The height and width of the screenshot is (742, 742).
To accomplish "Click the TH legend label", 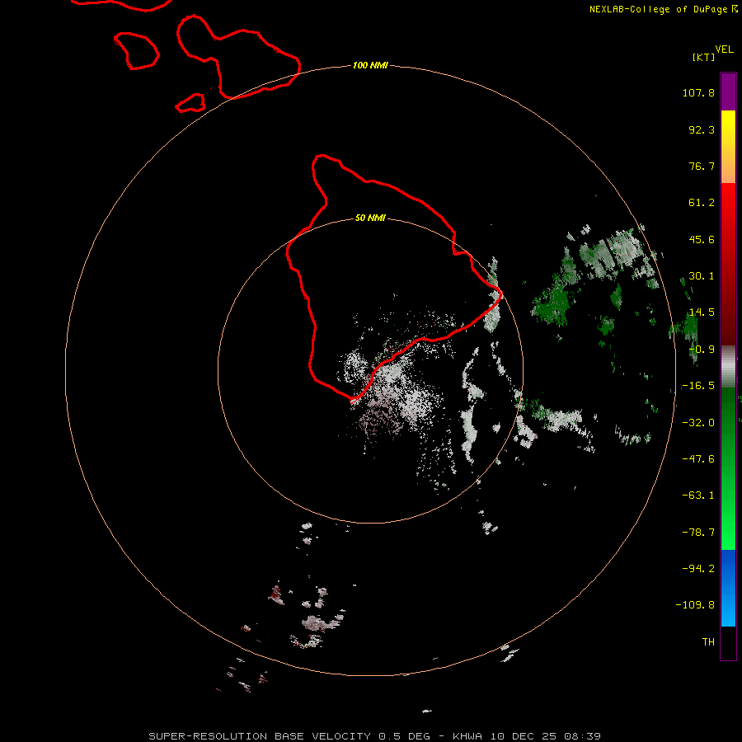I will click(708, 641).
